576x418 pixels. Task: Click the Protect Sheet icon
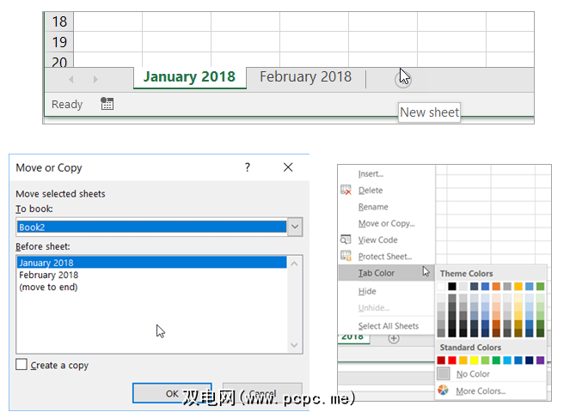(346, 257)
